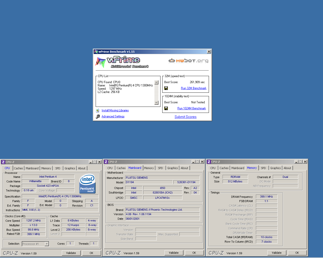Open About tab in middle CPU-Z window
The width and height of the screenshot is (323, 258).
(184, 168)
